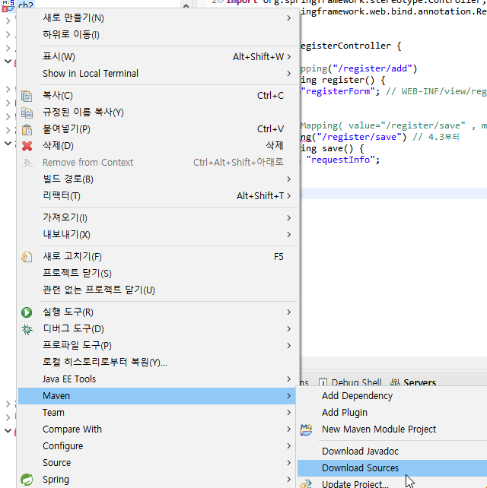Open the 빌드 경로(B) submenu

pyautogui.click(x=157, y=179)
